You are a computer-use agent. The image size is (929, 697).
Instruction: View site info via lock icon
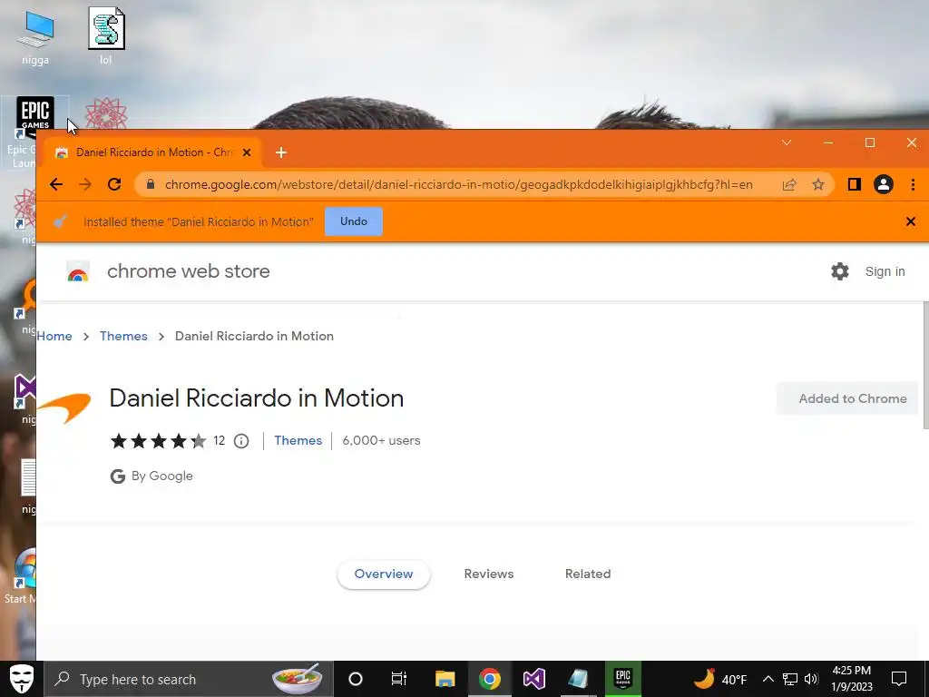[x=151, y=184]
